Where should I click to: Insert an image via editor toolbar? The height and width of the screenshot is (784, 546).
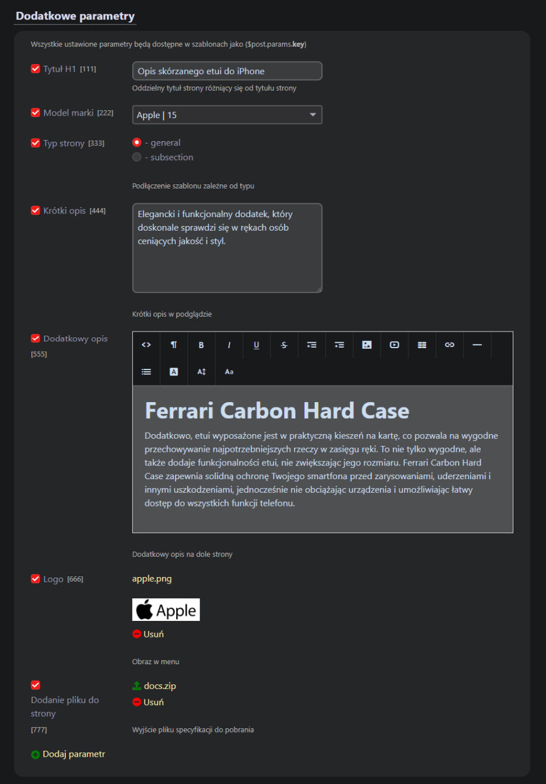pyautogui.click(x=367, y=345)
